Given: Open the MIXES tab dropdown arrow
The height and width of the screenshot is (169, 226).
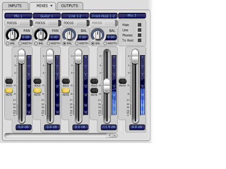Looking at the screenshot, I should 51,6.
